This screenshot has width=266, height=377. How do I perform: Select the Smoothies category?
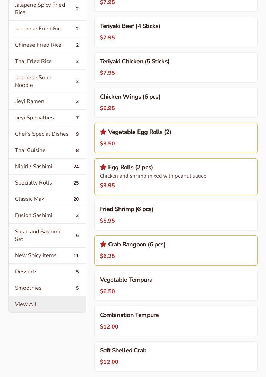click(x=47, y=288)
